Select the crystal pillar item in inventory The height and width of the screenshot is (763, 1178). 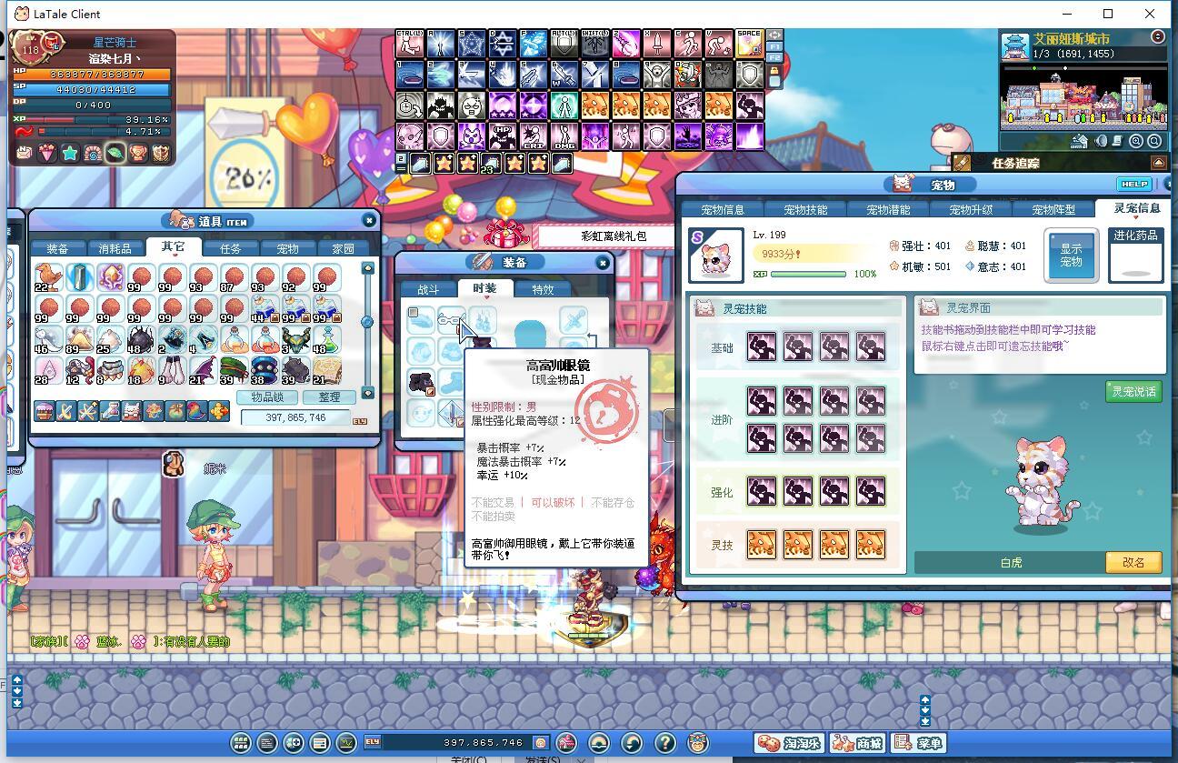79,277
